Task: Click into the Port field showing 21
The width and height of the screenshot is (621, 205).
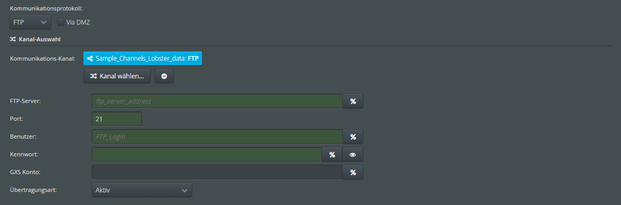Action: 116,119
